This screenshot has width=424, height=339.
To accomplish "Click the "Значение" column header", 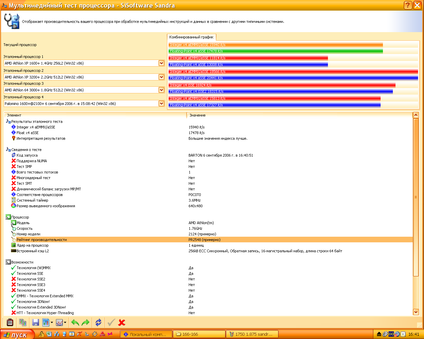I will [x=197, y=115].
